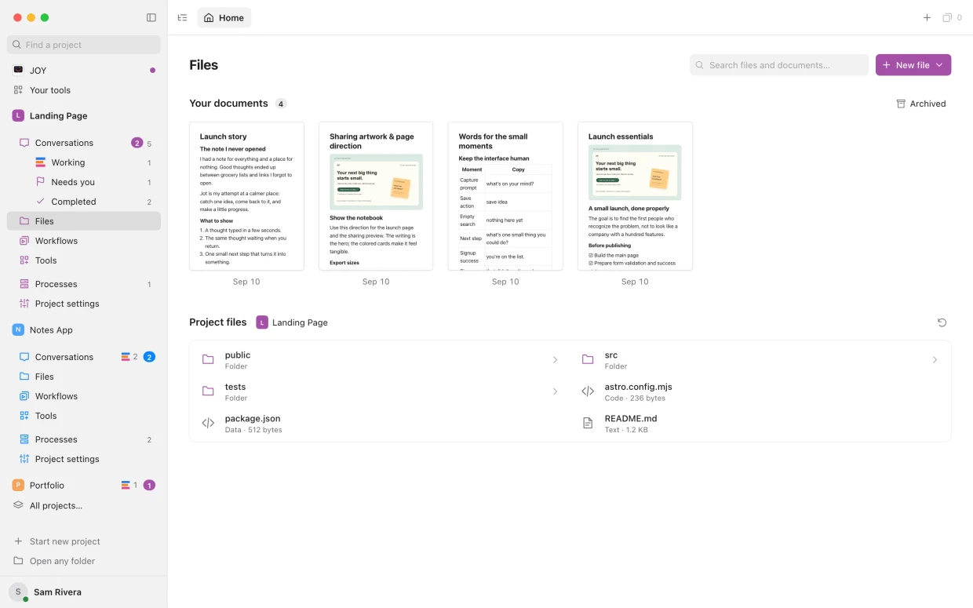Focus the Search files and documents field
Screen dimensions: 973x608
pyautogui.click(x=779, y=65)
